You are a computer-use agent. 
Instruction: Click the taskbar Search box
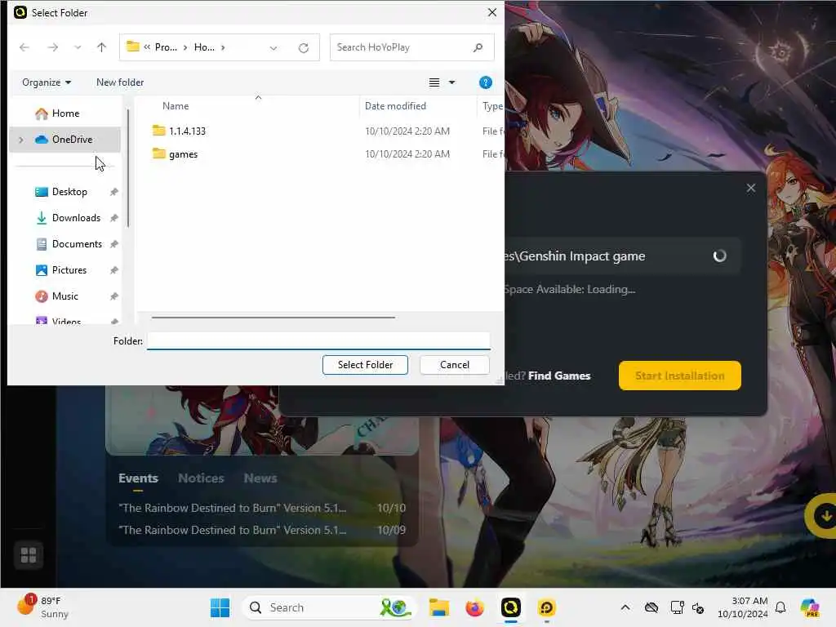[x=328, y=607]
